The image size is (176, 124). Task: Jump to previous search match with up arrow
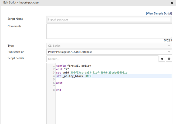coord(162,59)
